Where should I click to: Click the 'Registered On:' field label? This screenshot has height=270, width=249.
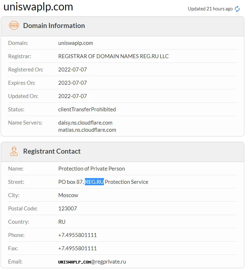pyautogui.click(x=25, y=70)
